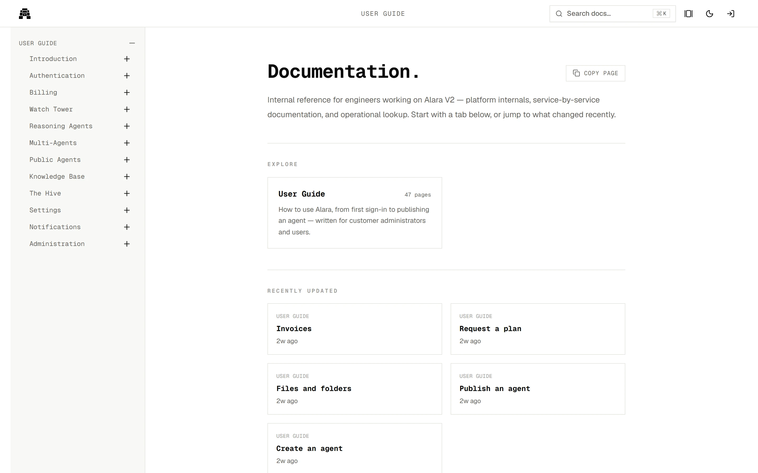Click the 47 pages label

click(x=417, y=194)
